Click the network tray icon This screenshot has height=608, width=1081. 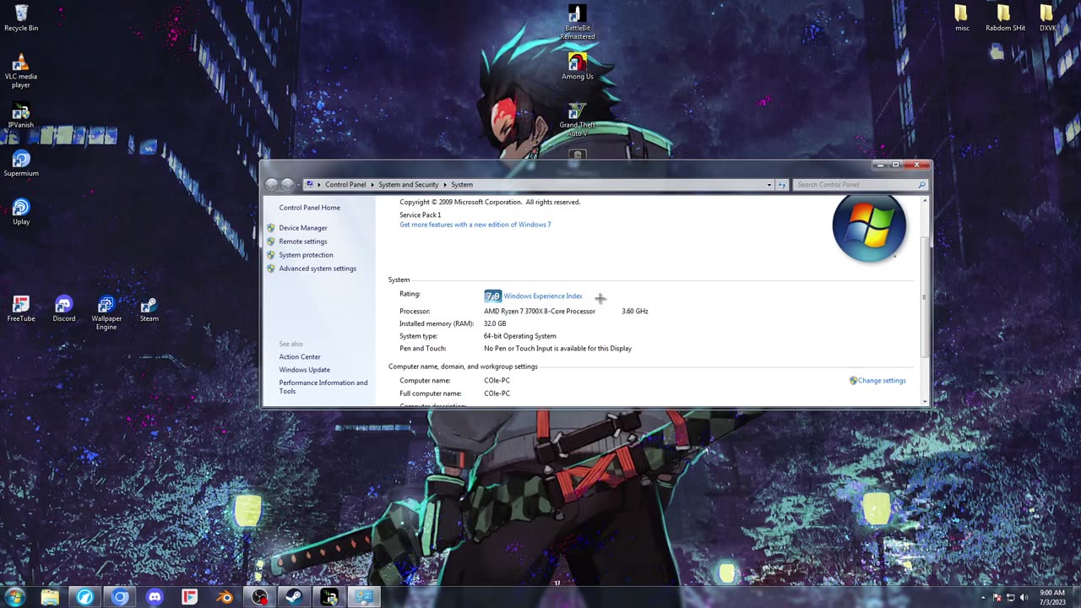[1010, 598]
